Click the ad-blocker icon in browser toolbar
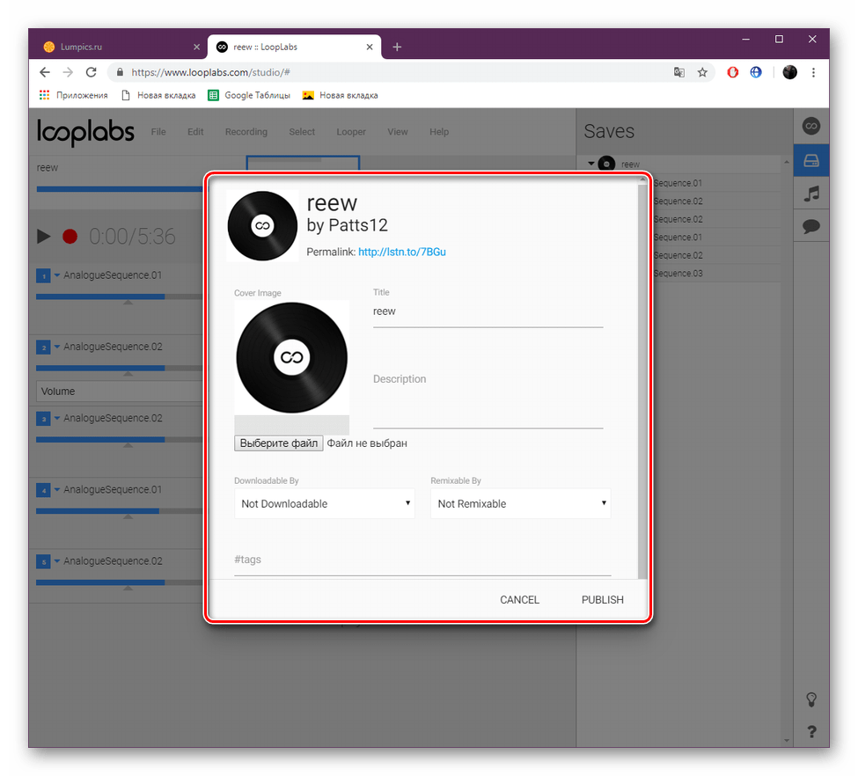Screen dimensions: 858x776 [x=732, y=72]
